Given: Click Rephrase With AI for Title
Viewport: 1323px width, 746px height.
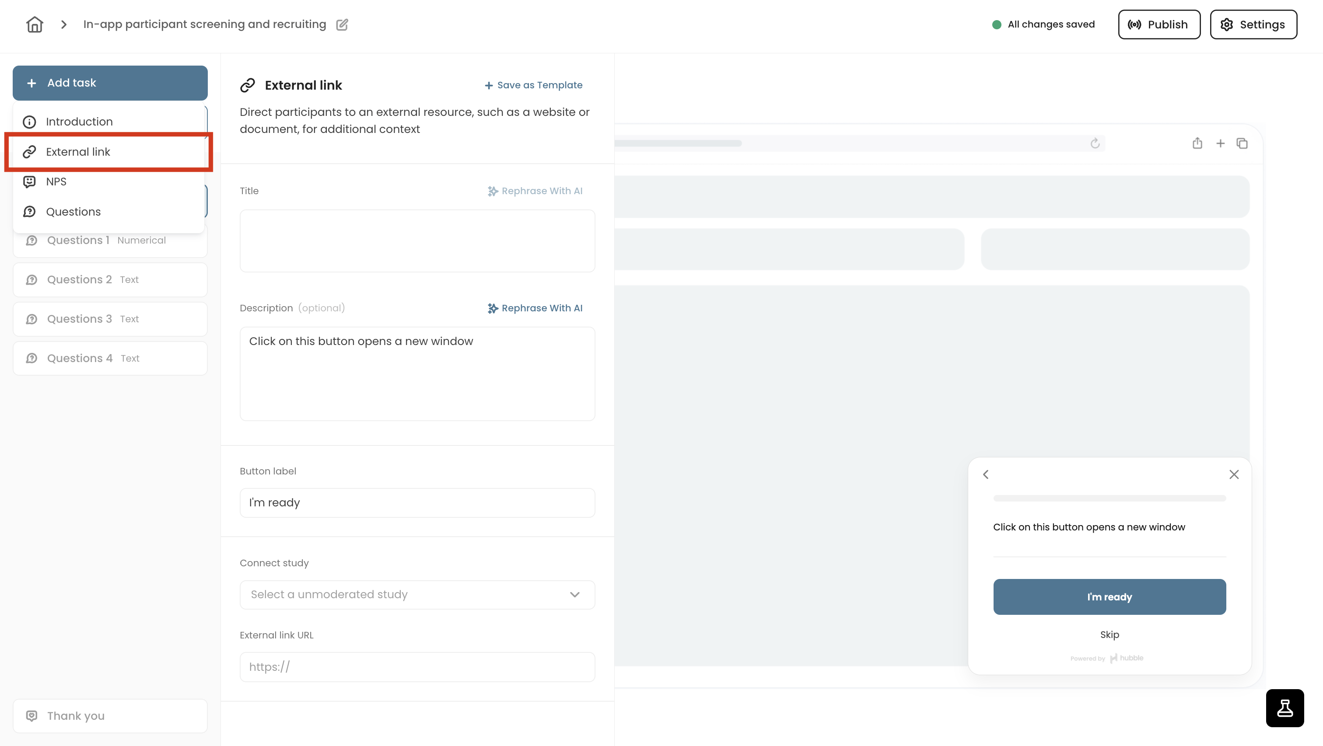Looking at the screenshot, I should click(x=535, y=191).
